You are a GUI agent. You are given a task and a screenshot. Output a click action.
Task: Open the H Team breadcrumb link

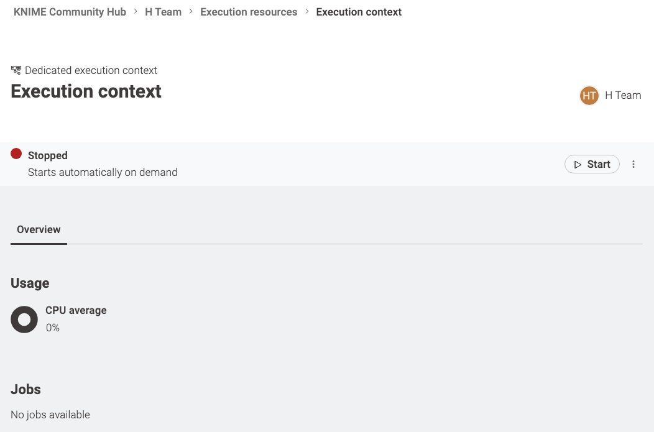pyautogui.click(x=163, y=12)
